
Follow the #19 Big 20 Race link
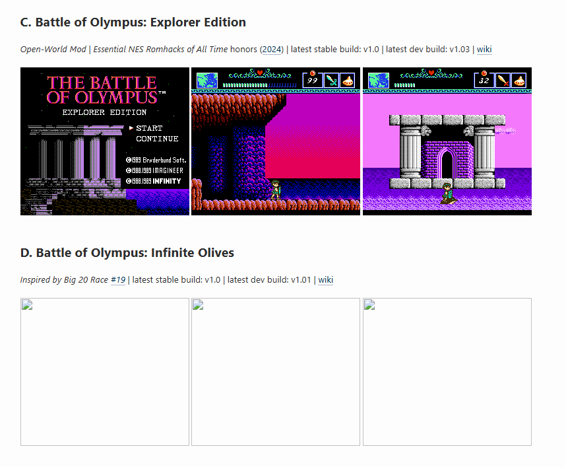click(x=117, y=279)
